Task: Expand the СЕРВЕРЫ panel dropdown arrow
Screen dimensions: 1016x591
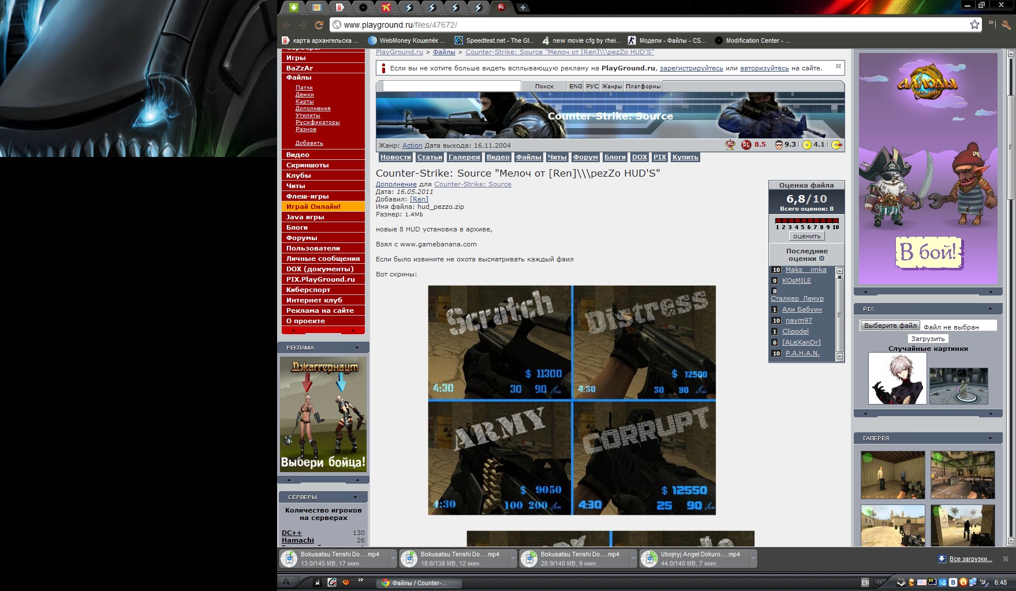Action: pyautogui.click(x=356, y=497)
